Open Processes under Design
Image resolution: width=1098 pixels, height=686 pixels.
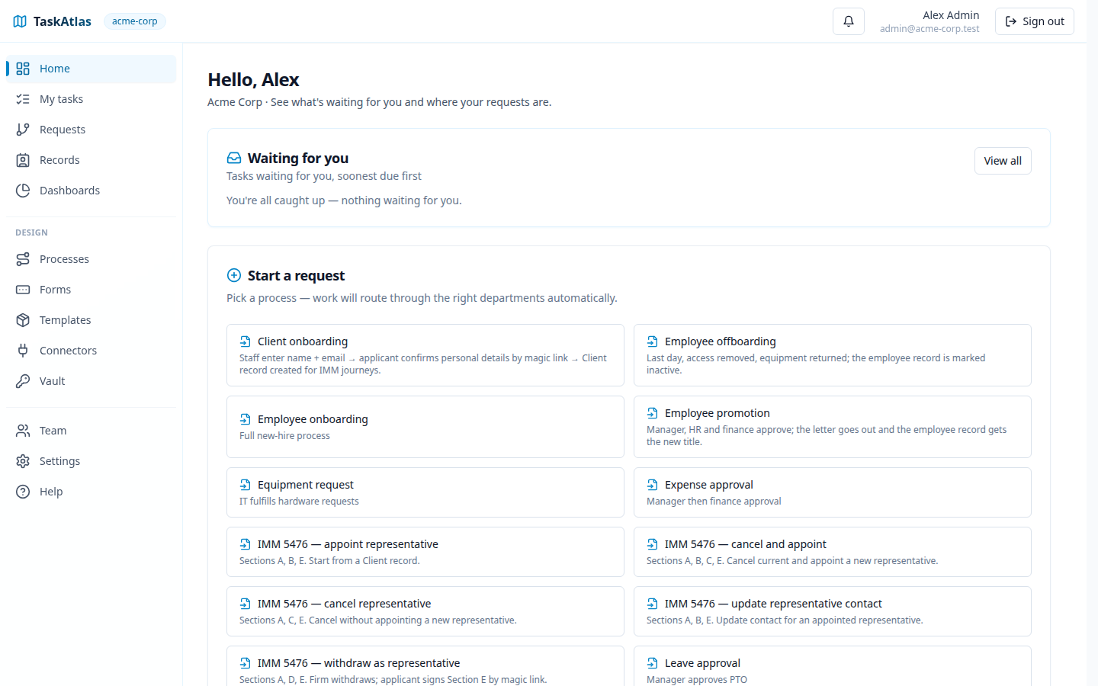(91, 259)
